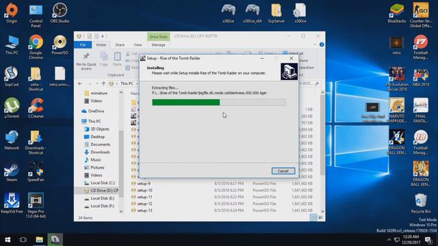Open miniature folder in navigation pane

tap(96, 93)
